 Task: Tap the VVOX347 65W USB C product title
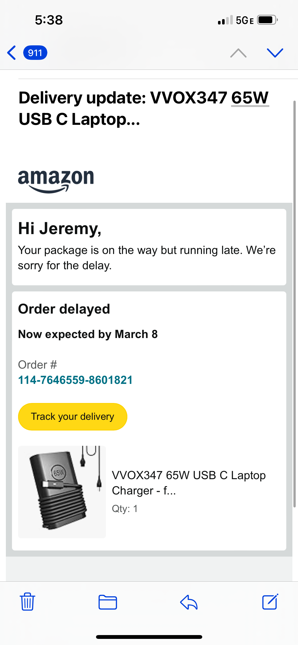pyautogui.click(x=188, y=482)
